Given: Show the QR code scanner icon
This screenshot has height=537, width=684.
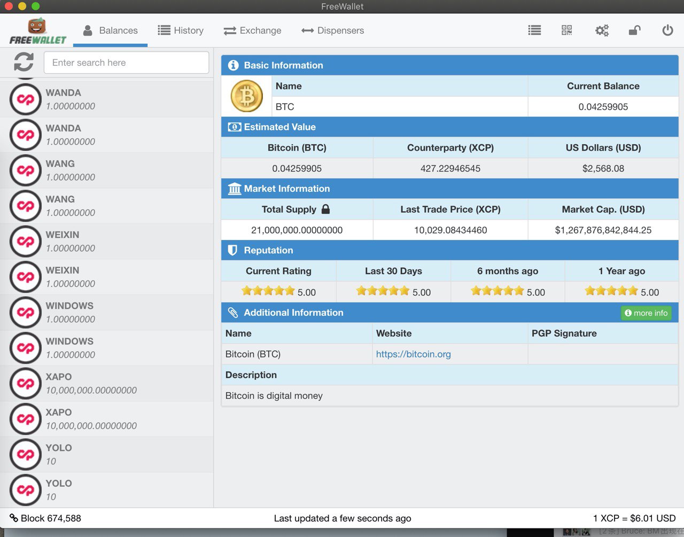Looking at the screenshot, I should (567, 30).
